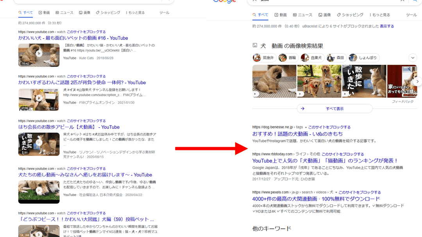Expand dropdown arrow beside dog.benesse.ne.jp URL

click(306, 128)
